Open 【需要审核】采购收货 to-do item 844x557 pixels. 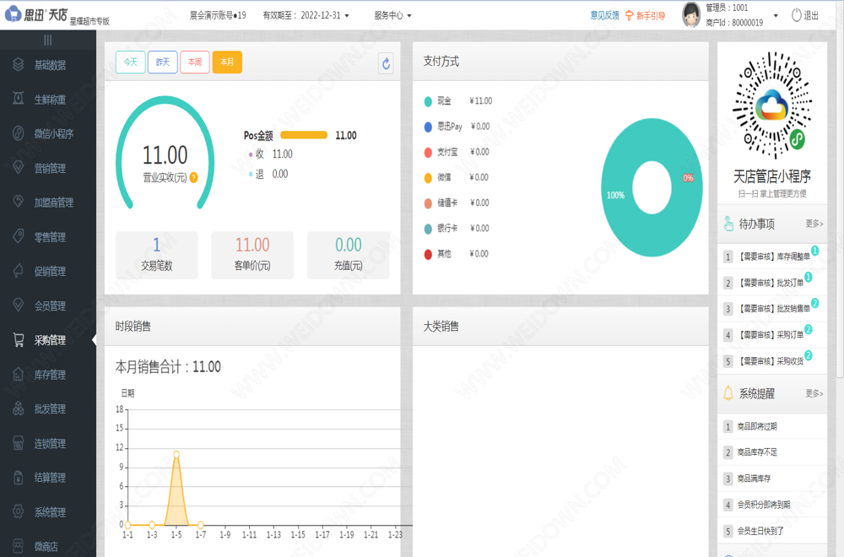[x=772, y=360]
